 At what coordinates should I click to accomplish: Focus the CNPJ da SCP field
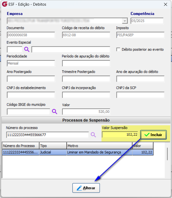point(140,95)
